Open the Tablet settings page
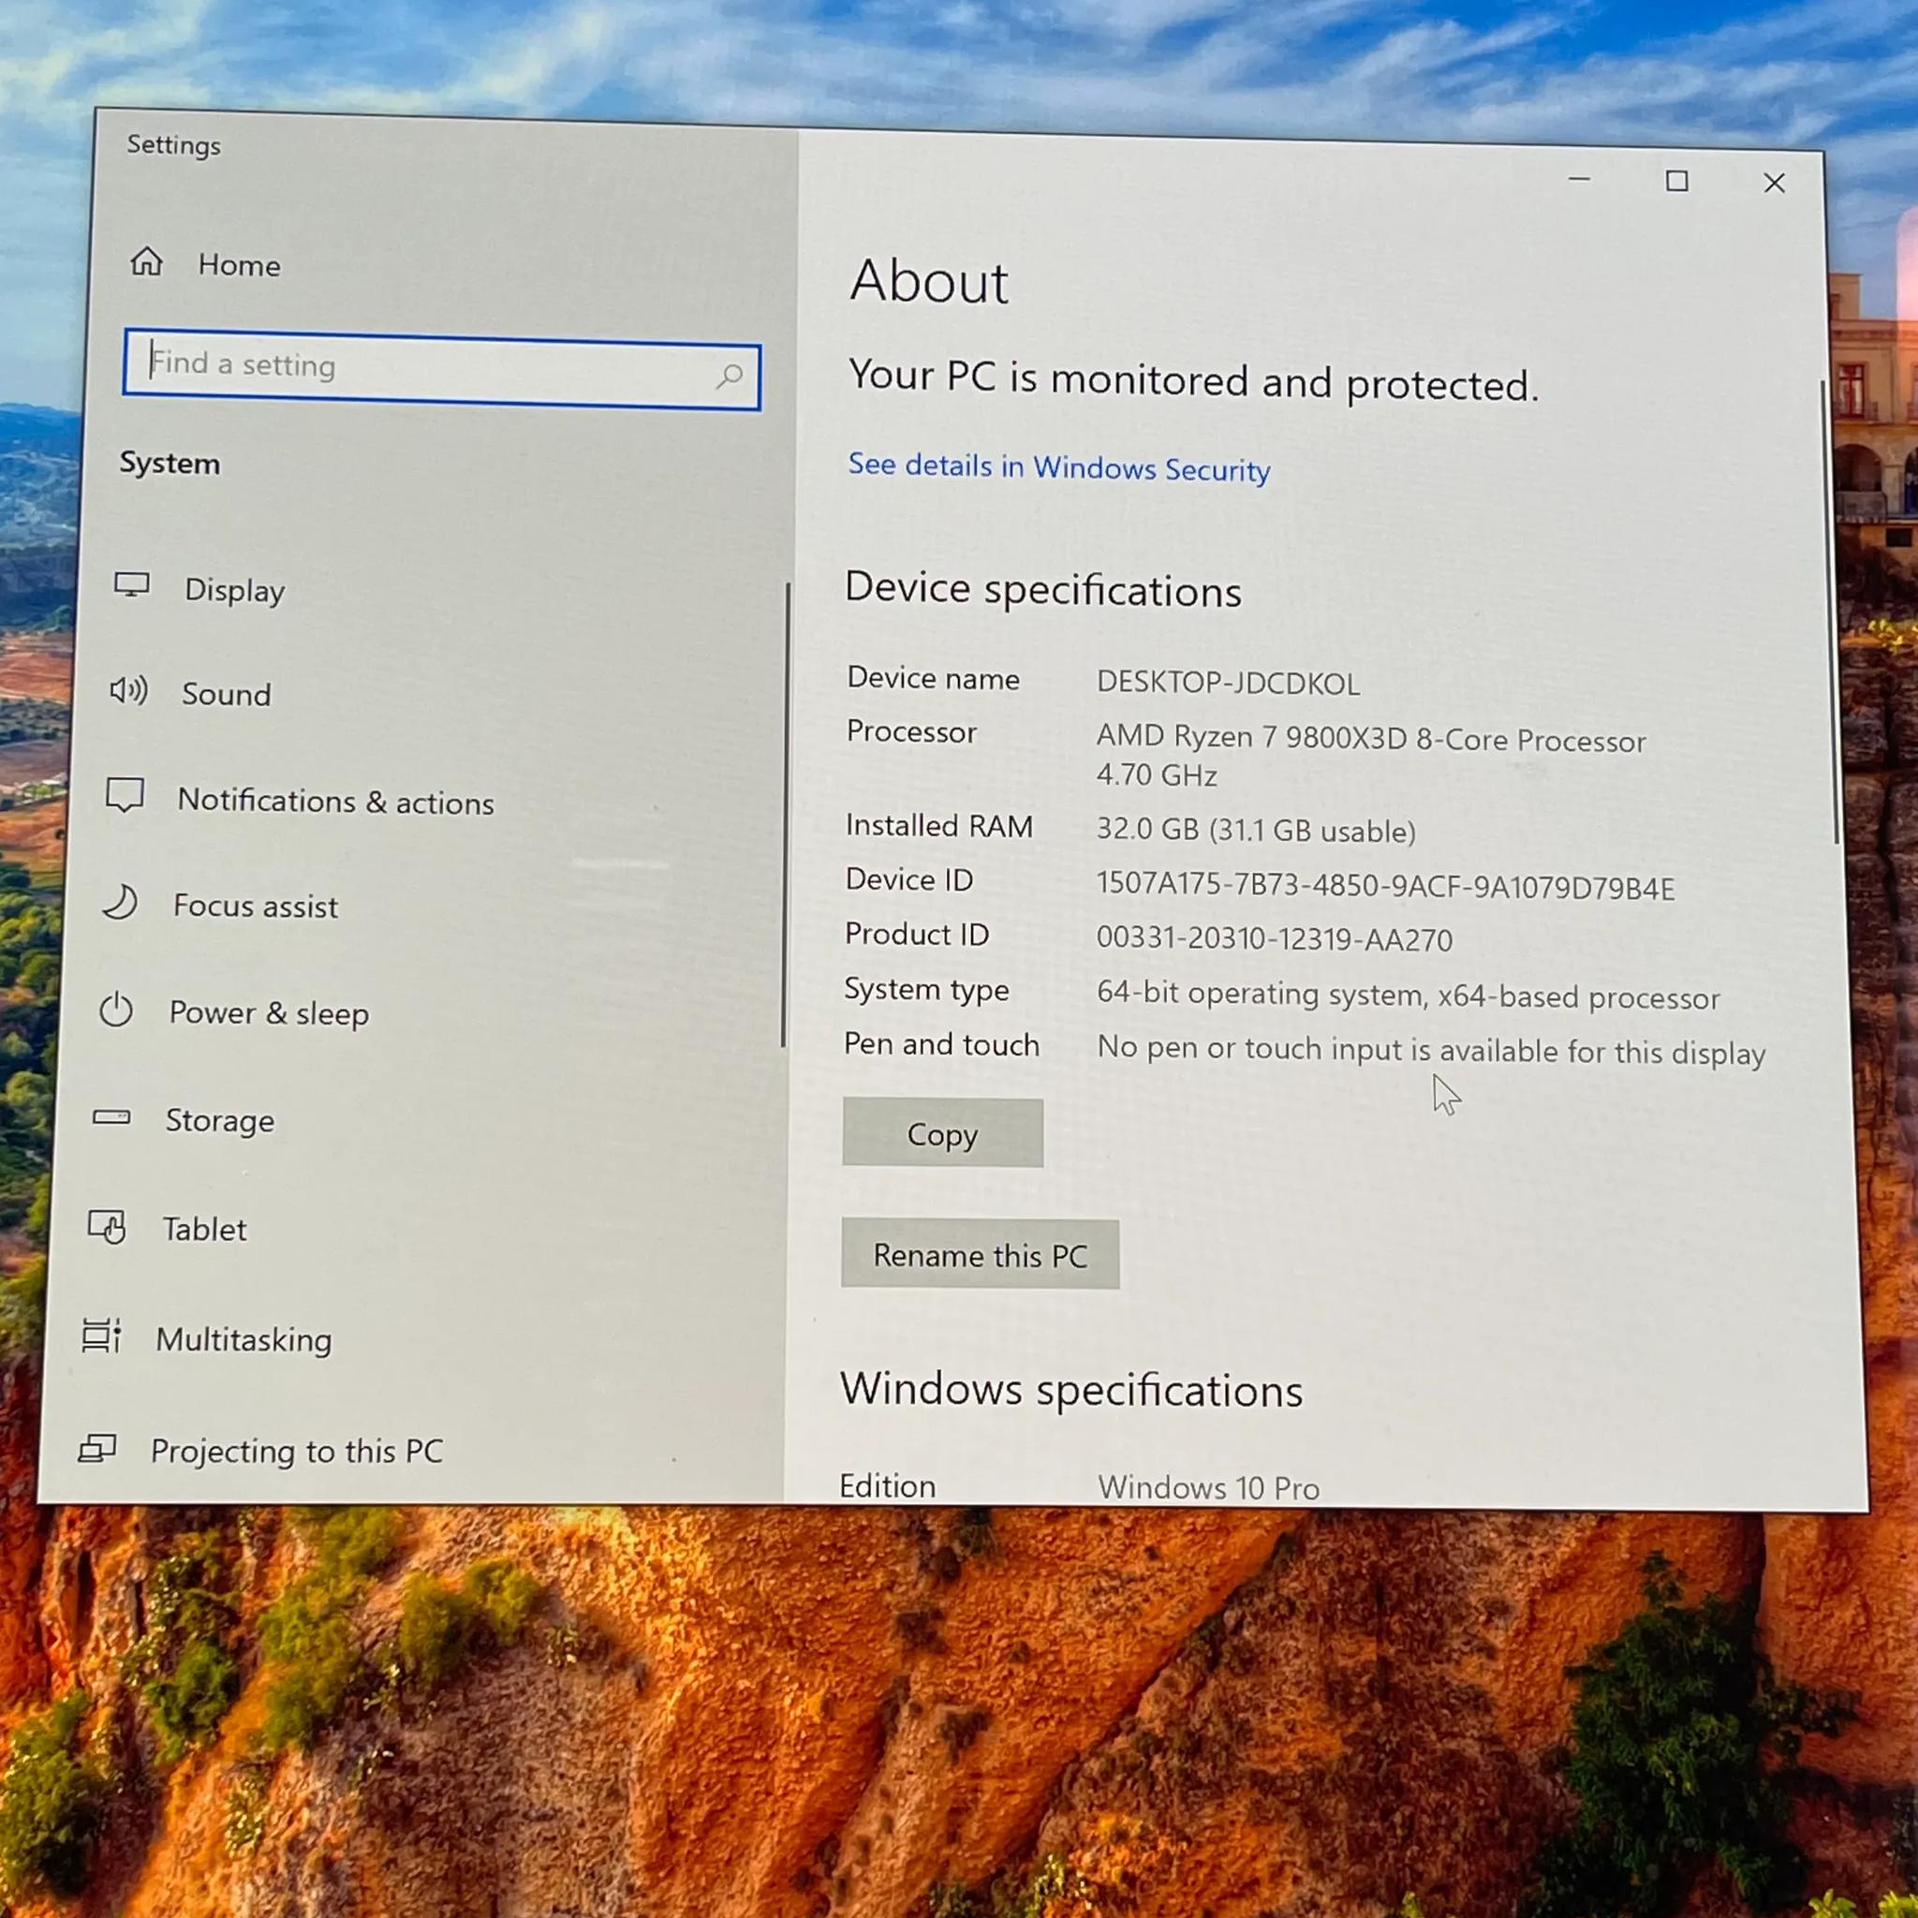 tap(204, 1229)
